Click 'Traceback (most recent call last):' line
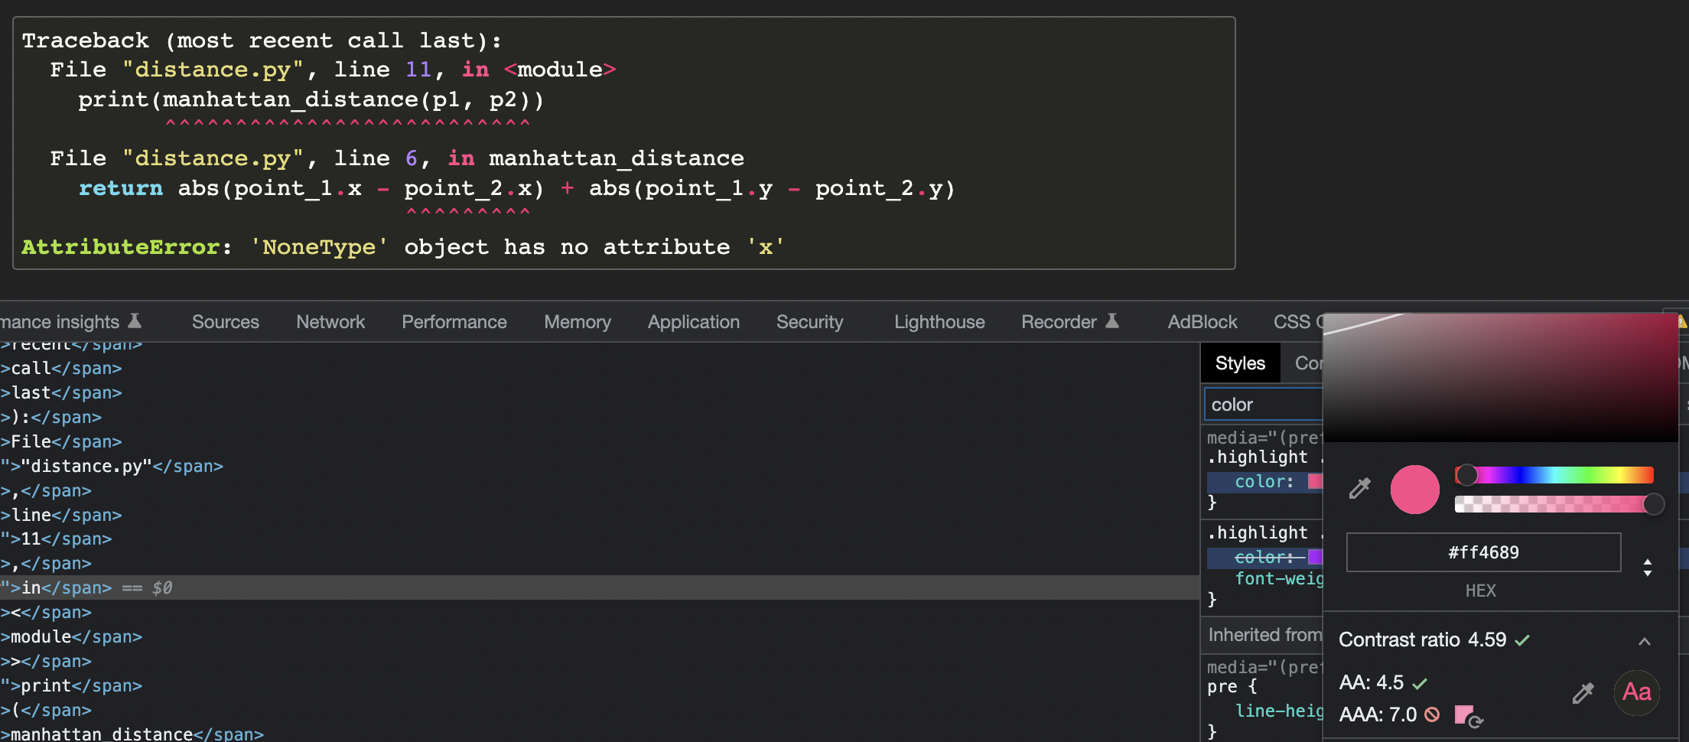The height and width of the screenshot is (742, 1689). tap(262, 41)
